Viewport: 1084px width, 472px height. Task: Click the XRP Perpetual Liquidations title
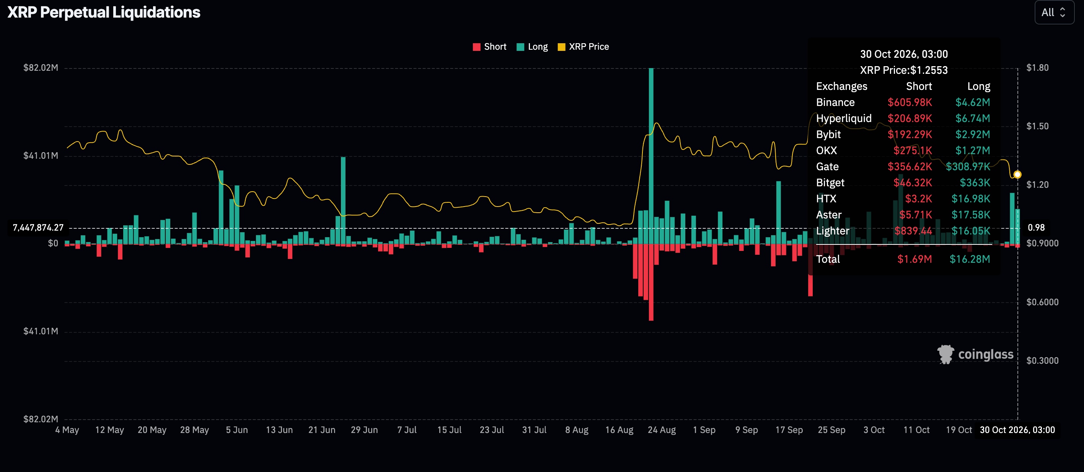104,13
